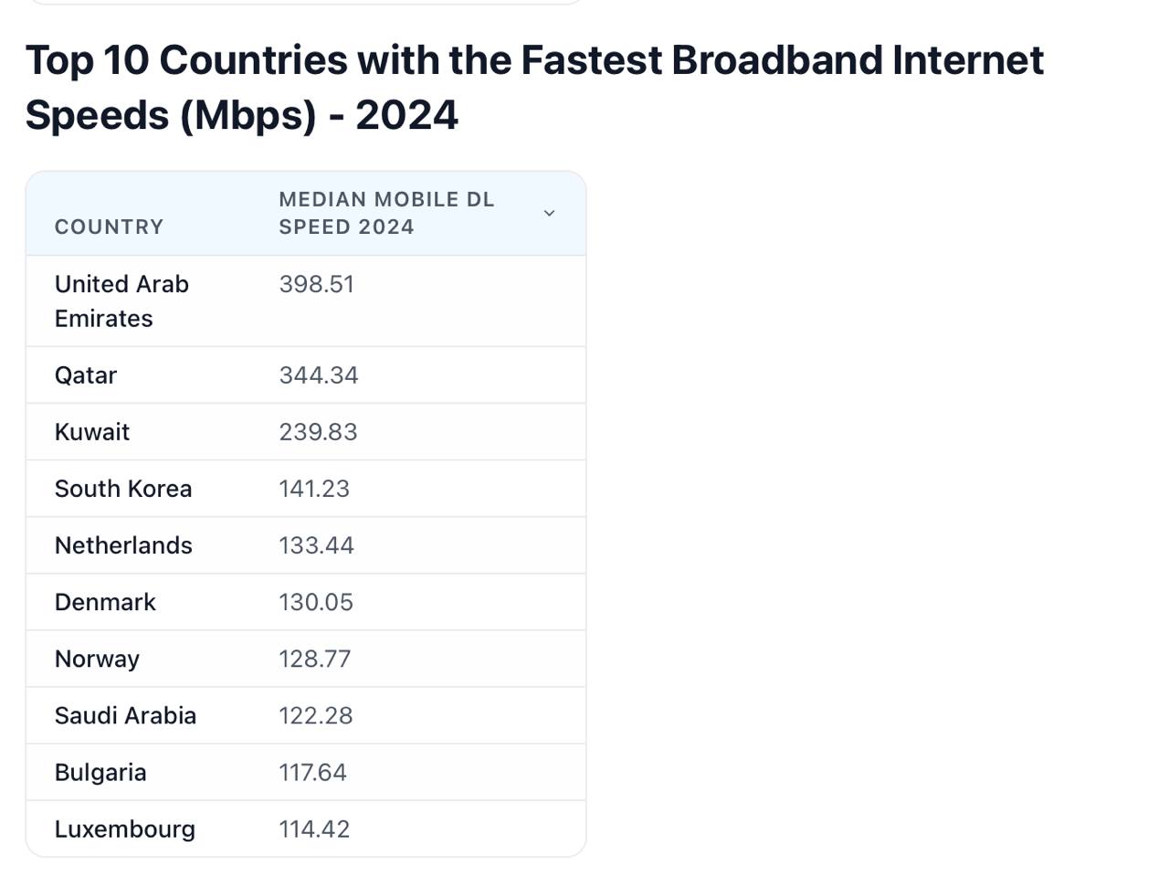Select the Qatar country cell
The width and height of the screenshot is (1169, 876).
pyautogui.click(x=86, y=375)
